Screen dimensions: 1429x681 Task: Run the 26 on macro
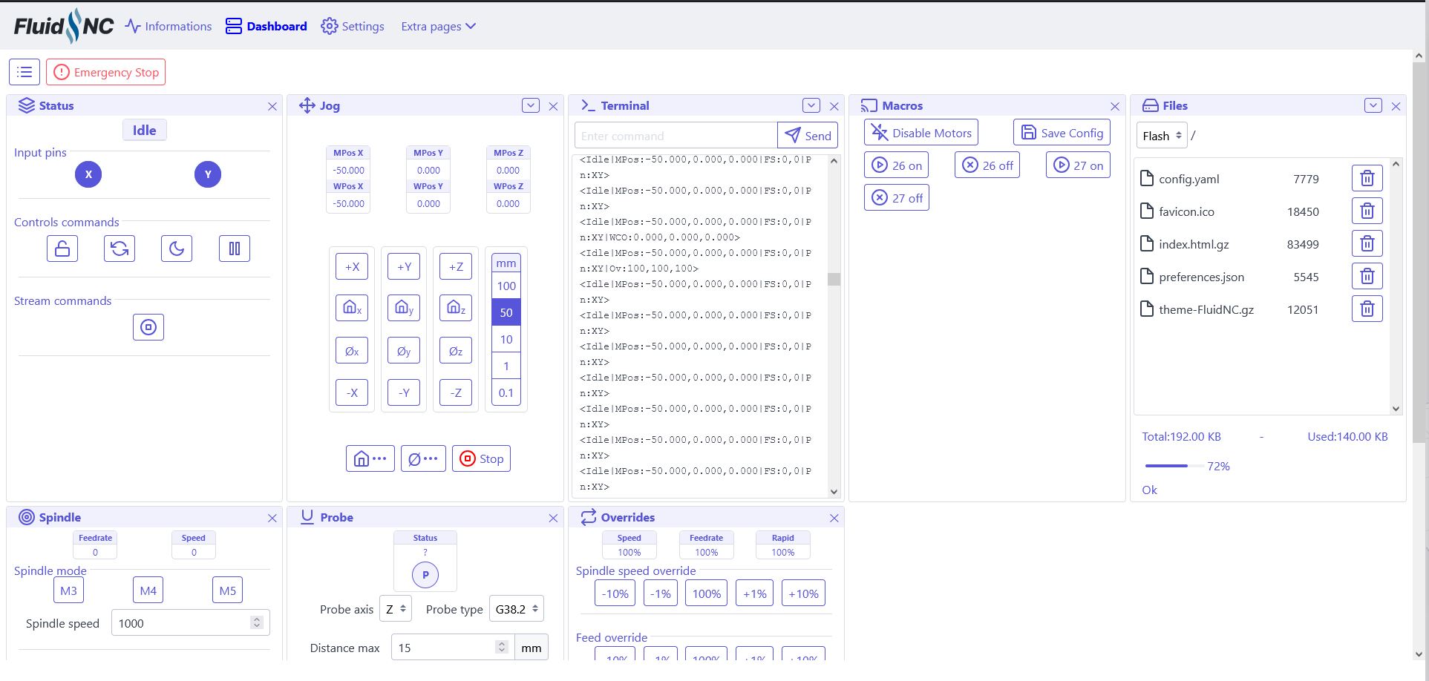coord(897,165)
